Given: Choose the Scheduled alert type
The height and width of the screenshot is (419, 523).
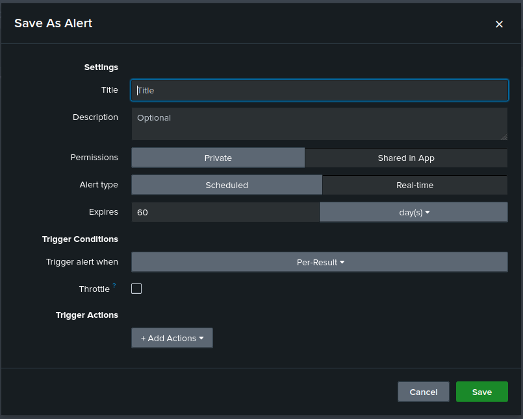Looking at the screenshot, I should pyautogui.click(x=227, y=186).
